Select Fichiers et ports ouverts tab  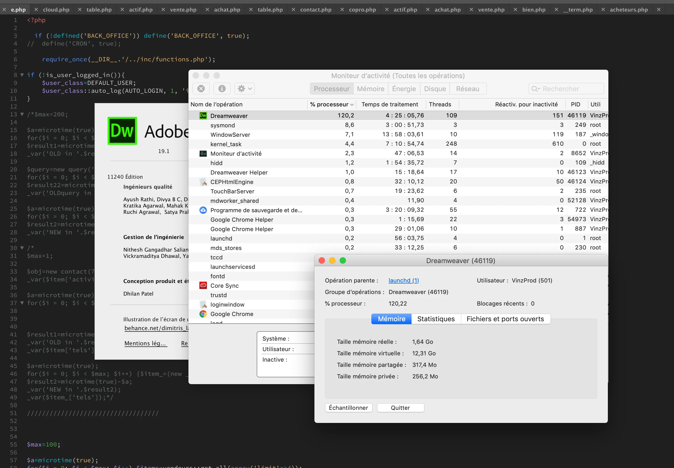pos(505,319)
